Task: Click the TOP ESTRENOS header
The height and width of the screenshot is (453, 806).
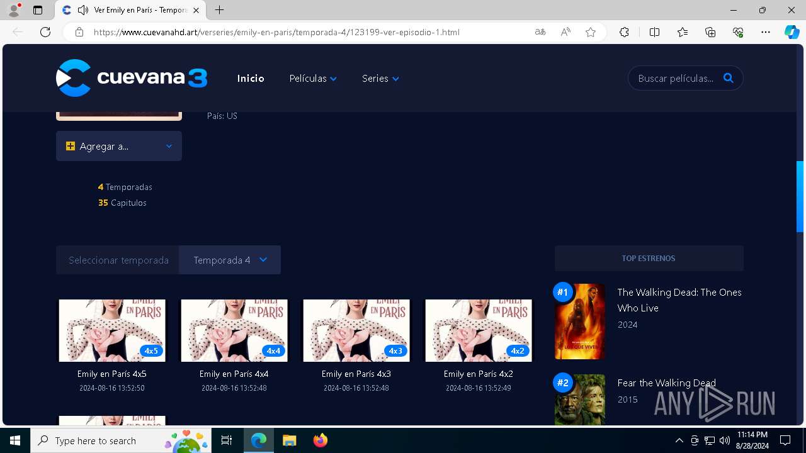Action: 649,258
